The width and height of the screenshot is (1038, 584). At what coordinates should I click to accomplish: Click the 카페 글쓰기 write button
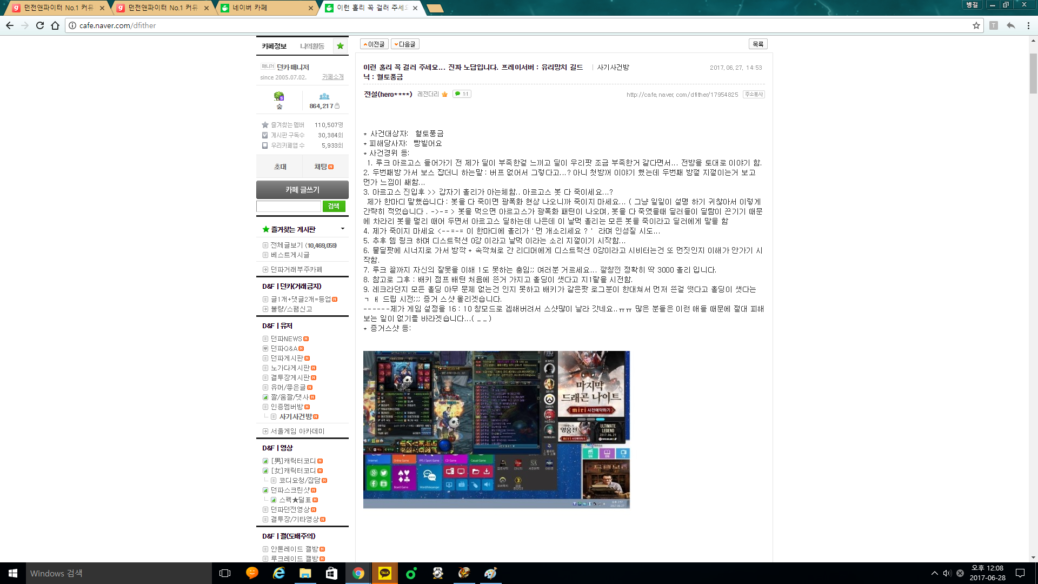(x=302, y=190)
